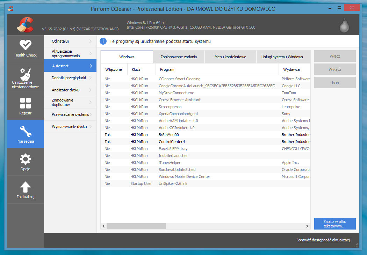
Task: Click the Wyłącz button
Action: click(x=335, y=69)
